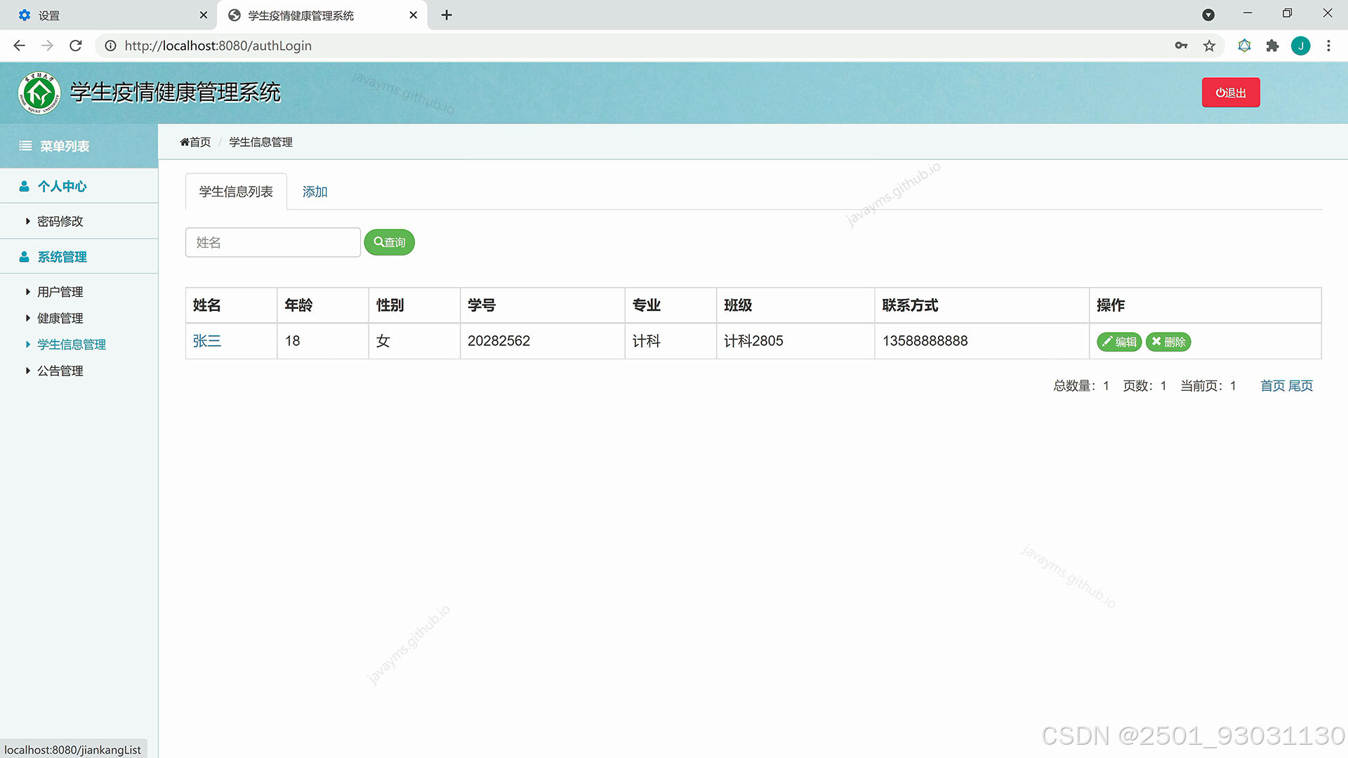This screenshot has height=758, width=1348.
Task: Go to the last page via 尾页 link
Action: coord(1300,386)
